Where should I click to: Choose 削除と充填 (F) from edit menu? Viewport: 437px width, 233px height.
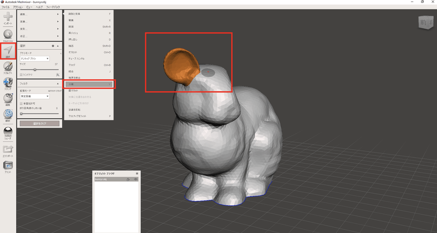[89, 14]
